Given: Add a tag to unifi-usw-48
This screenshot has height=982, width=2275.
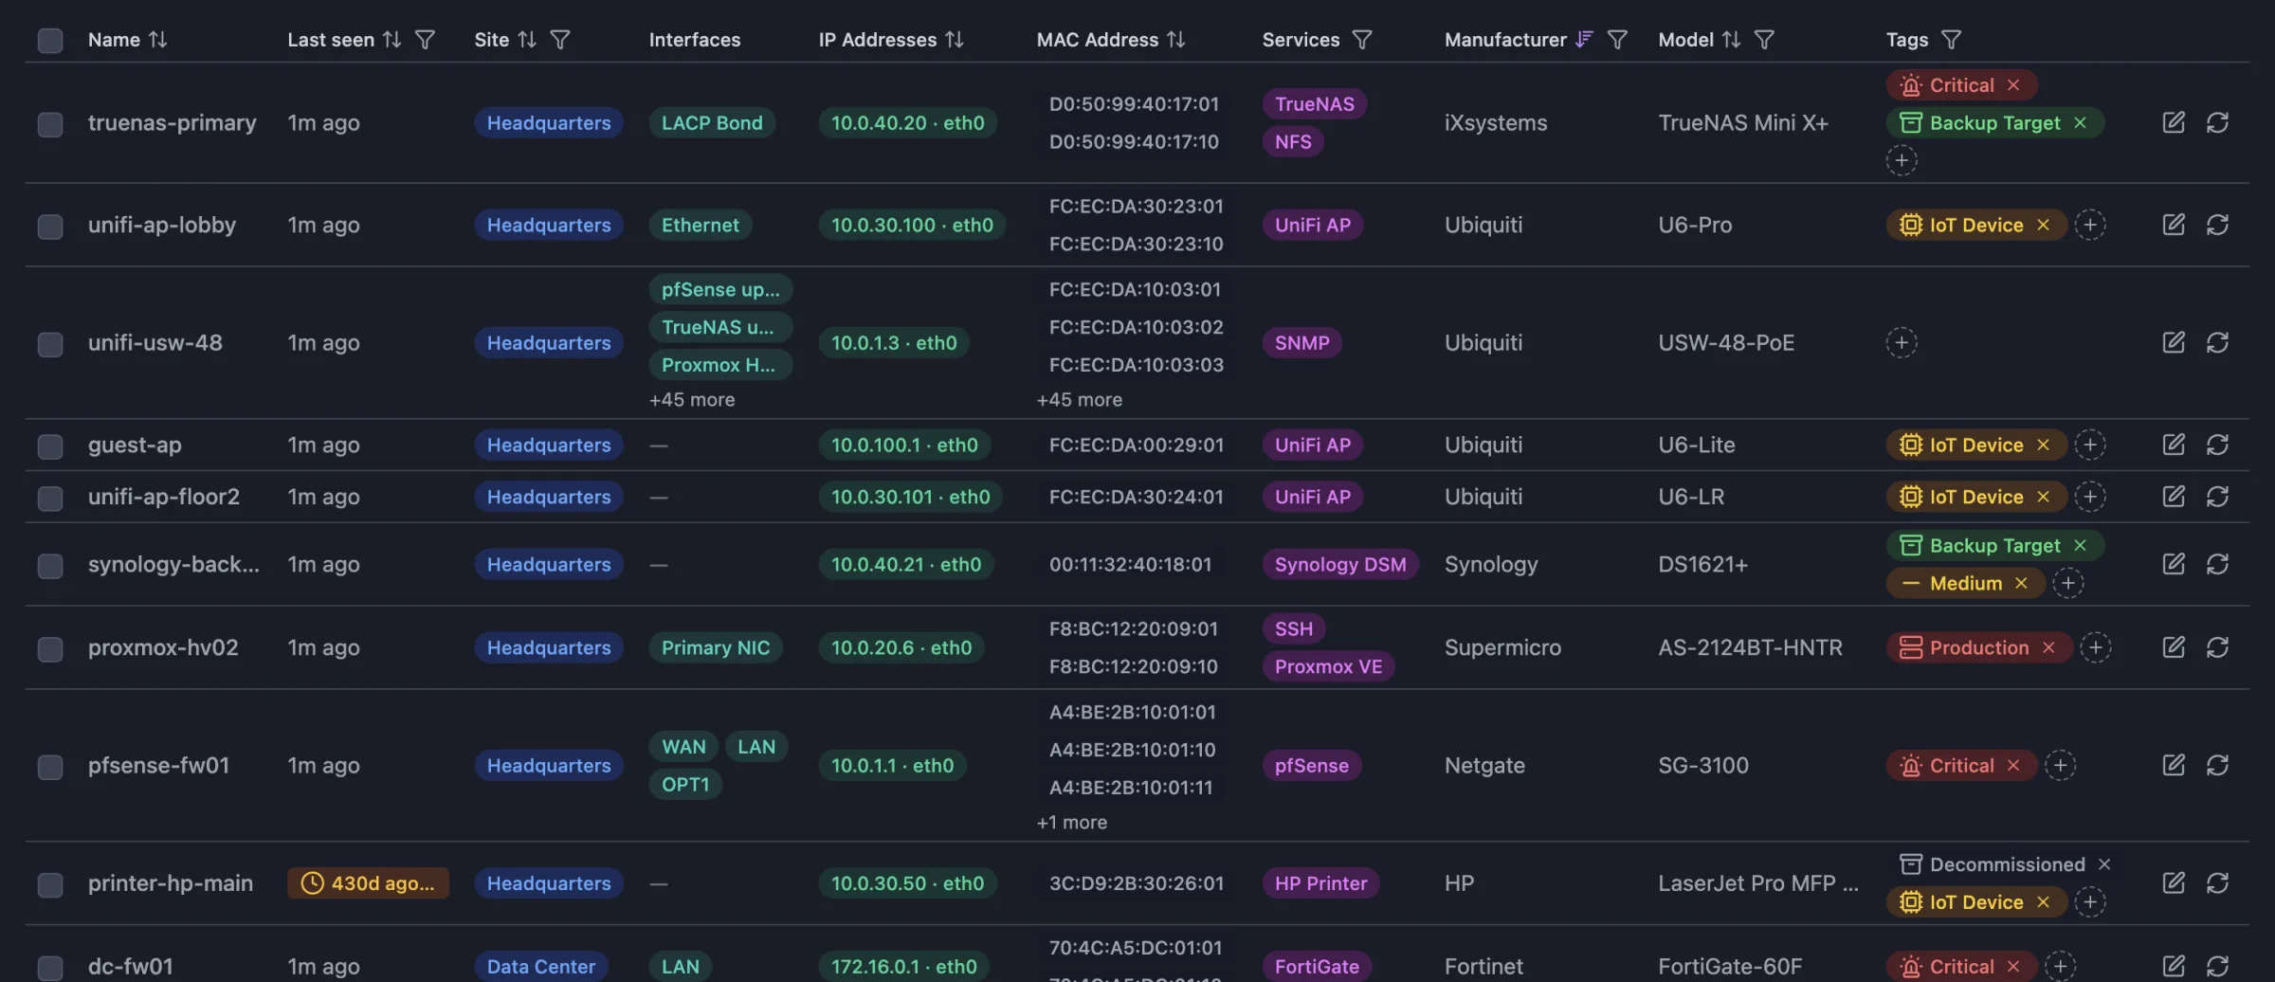Looking at the screenshot, I should coord(1902,342).
